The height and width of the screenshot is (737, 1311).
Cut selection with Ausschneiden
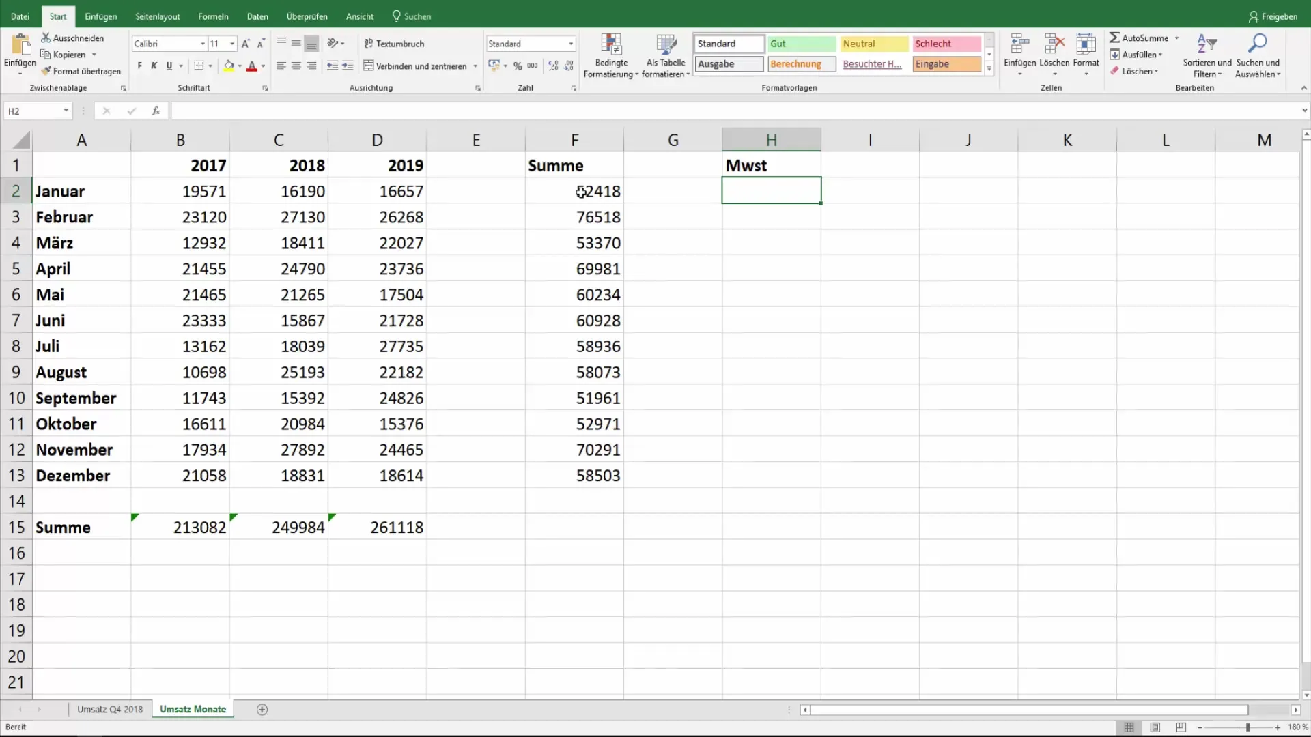(72, 38)
